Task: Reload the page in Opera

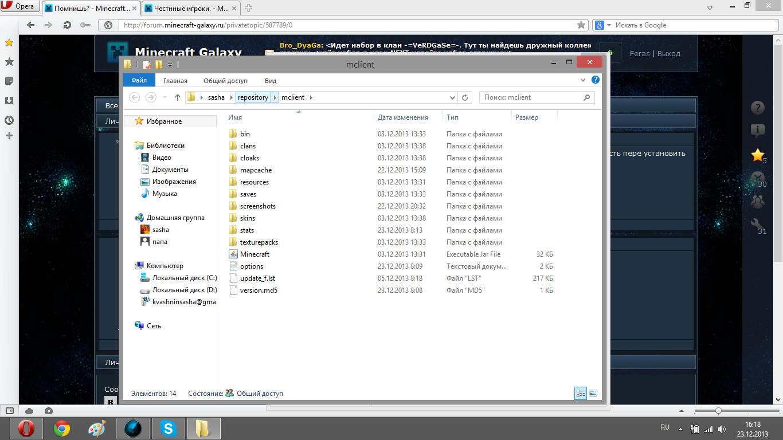Action: pos(67,25)
